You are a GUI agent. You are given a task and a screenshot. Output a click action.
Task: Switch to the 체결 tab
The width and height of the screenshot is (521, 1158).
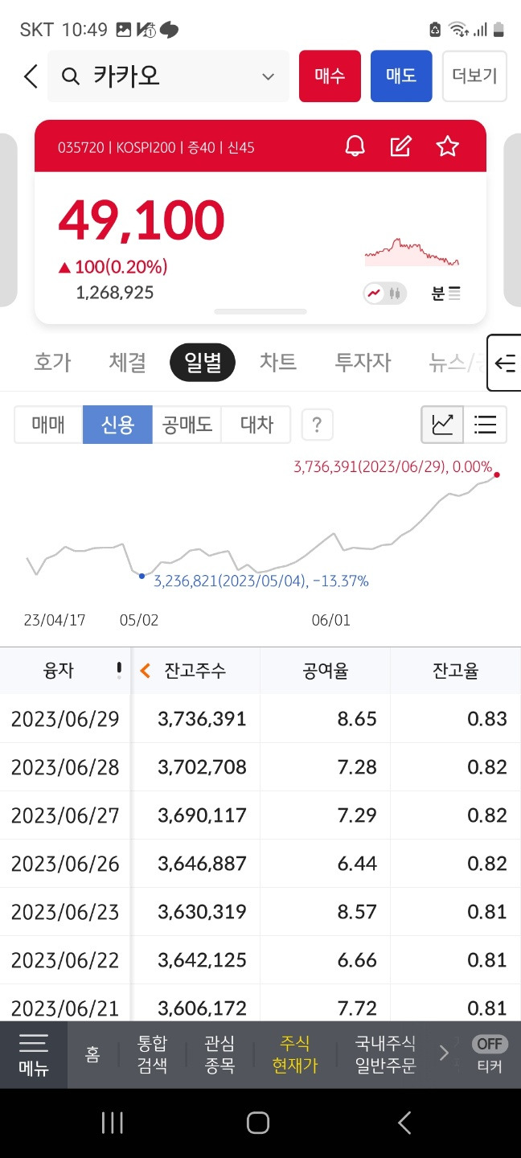point(128,363)
